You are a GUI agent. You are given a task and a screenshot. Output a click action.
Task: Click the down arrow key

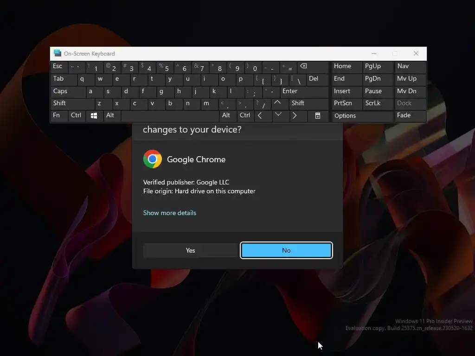tap(281, 115)
